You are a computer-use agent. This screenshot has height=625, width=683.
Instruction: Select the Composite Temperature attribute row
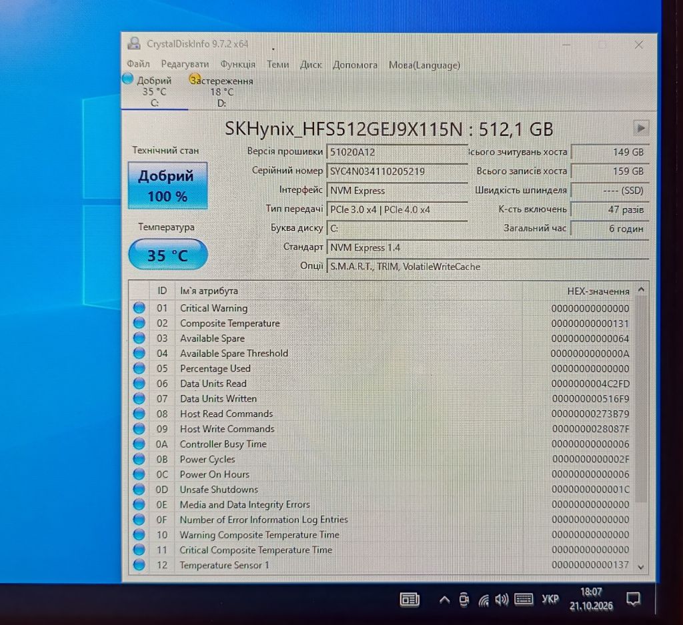click(x=381, y=323)
